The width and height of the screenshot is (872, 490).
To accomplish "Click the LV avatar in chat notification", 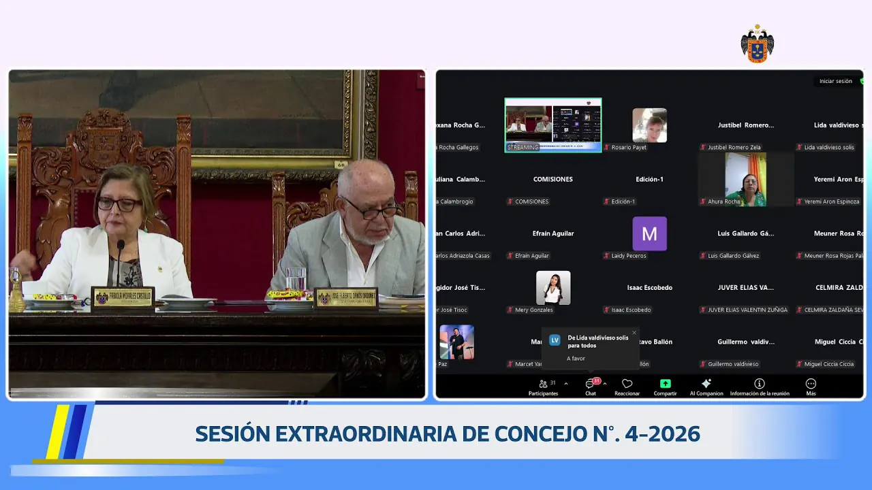I will tap(555, 340).
